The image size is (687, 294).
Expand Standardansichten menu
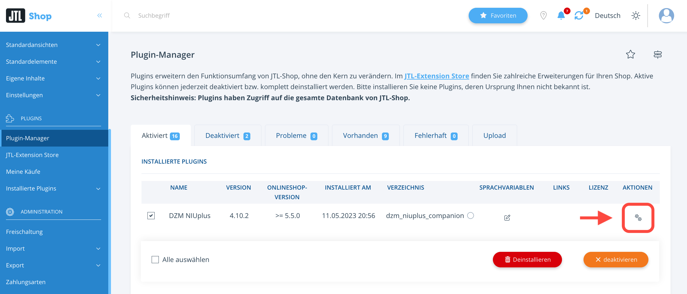(x=54, y=45)
